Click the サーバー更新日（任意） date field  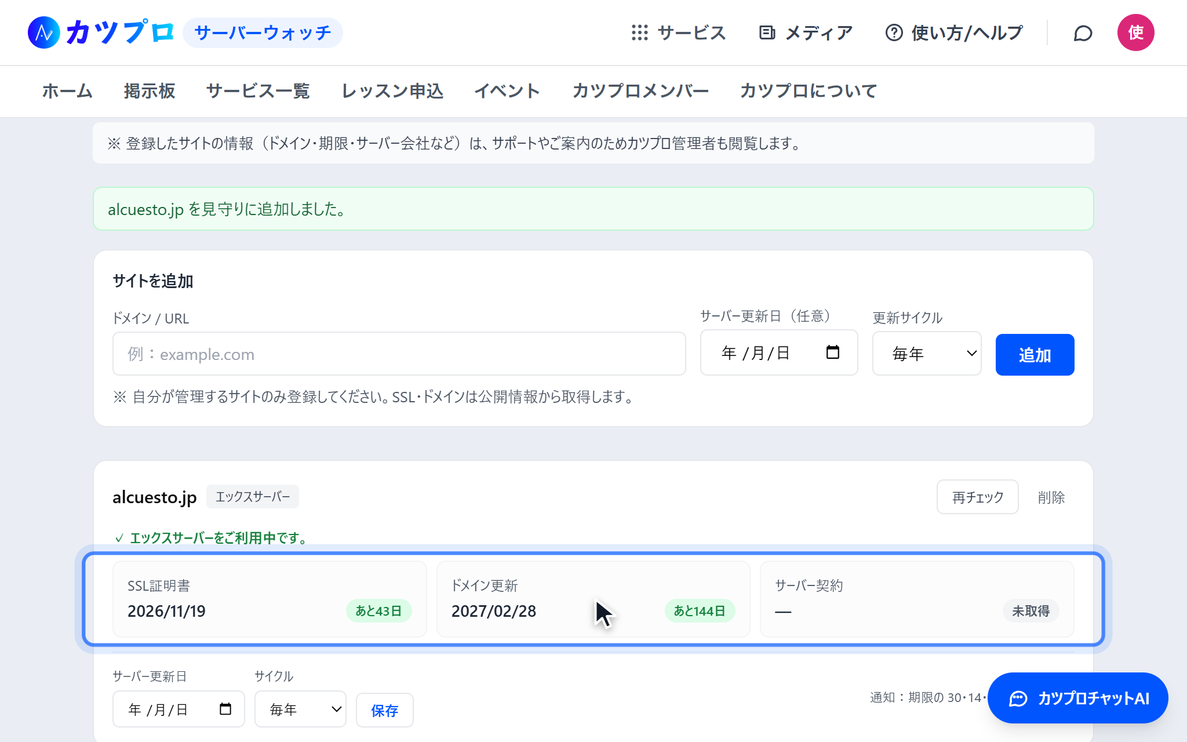tap(779, 352)
